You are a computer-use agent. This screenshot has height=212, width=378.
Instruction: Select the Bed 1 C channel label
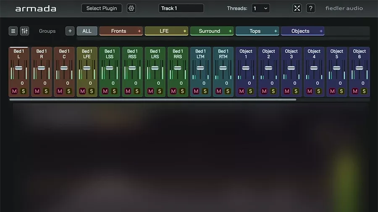coord(64,54)
